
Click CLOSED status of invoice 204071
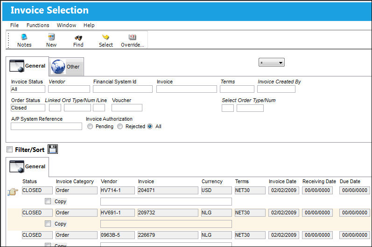[37, 191]
